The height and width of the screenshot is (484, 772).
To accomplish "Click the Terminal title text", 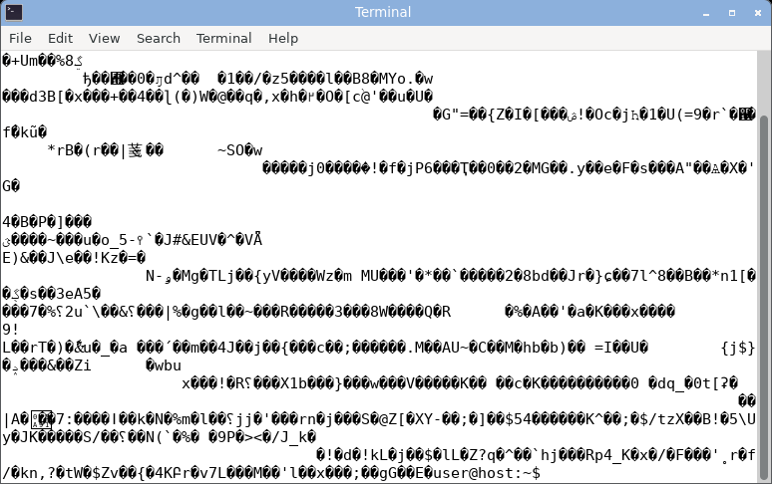I will click(x=383, y=12).
